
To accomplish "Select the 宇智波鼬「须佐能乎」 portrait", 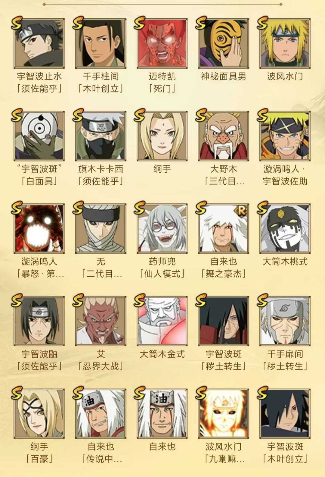I will coord(39,321).
